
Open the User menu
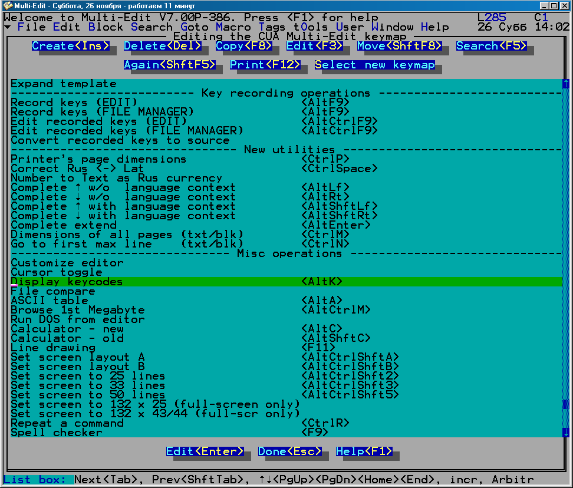click(350, 27)
